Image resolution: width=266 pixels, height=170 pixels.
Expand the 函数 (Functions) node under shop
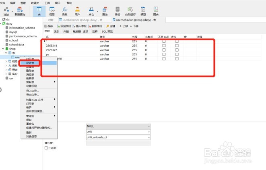6,66
